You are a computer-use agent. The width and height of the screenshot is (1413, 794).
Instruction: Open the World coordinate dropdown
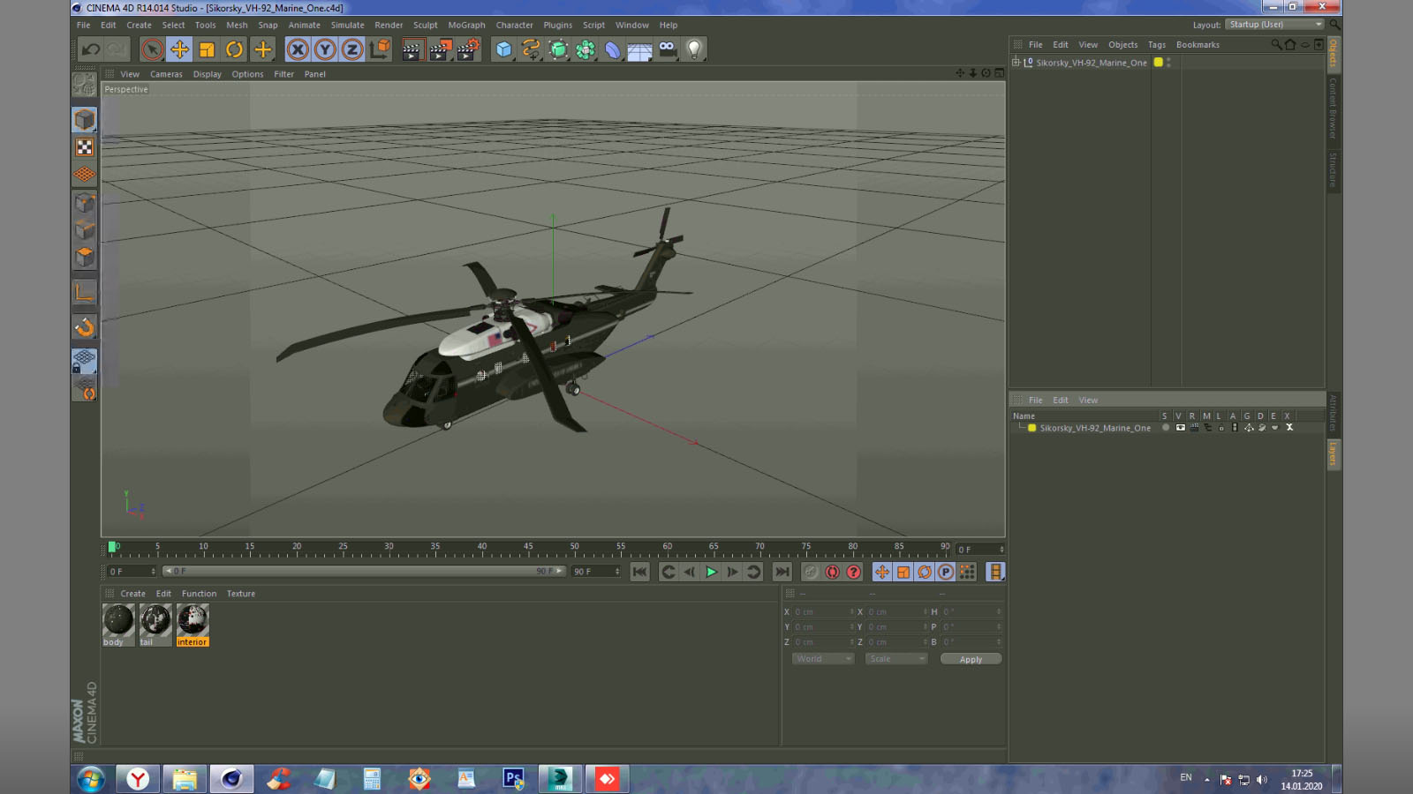point(823,659)
